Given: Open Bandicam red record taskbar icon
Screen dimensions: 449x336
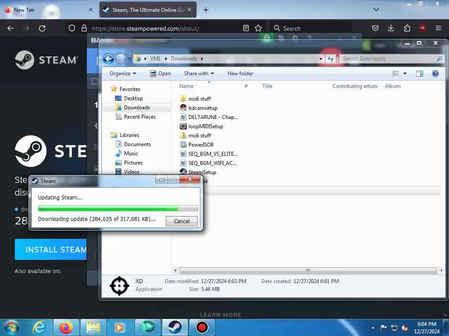Looking at the screenshot, I should 202,327.
